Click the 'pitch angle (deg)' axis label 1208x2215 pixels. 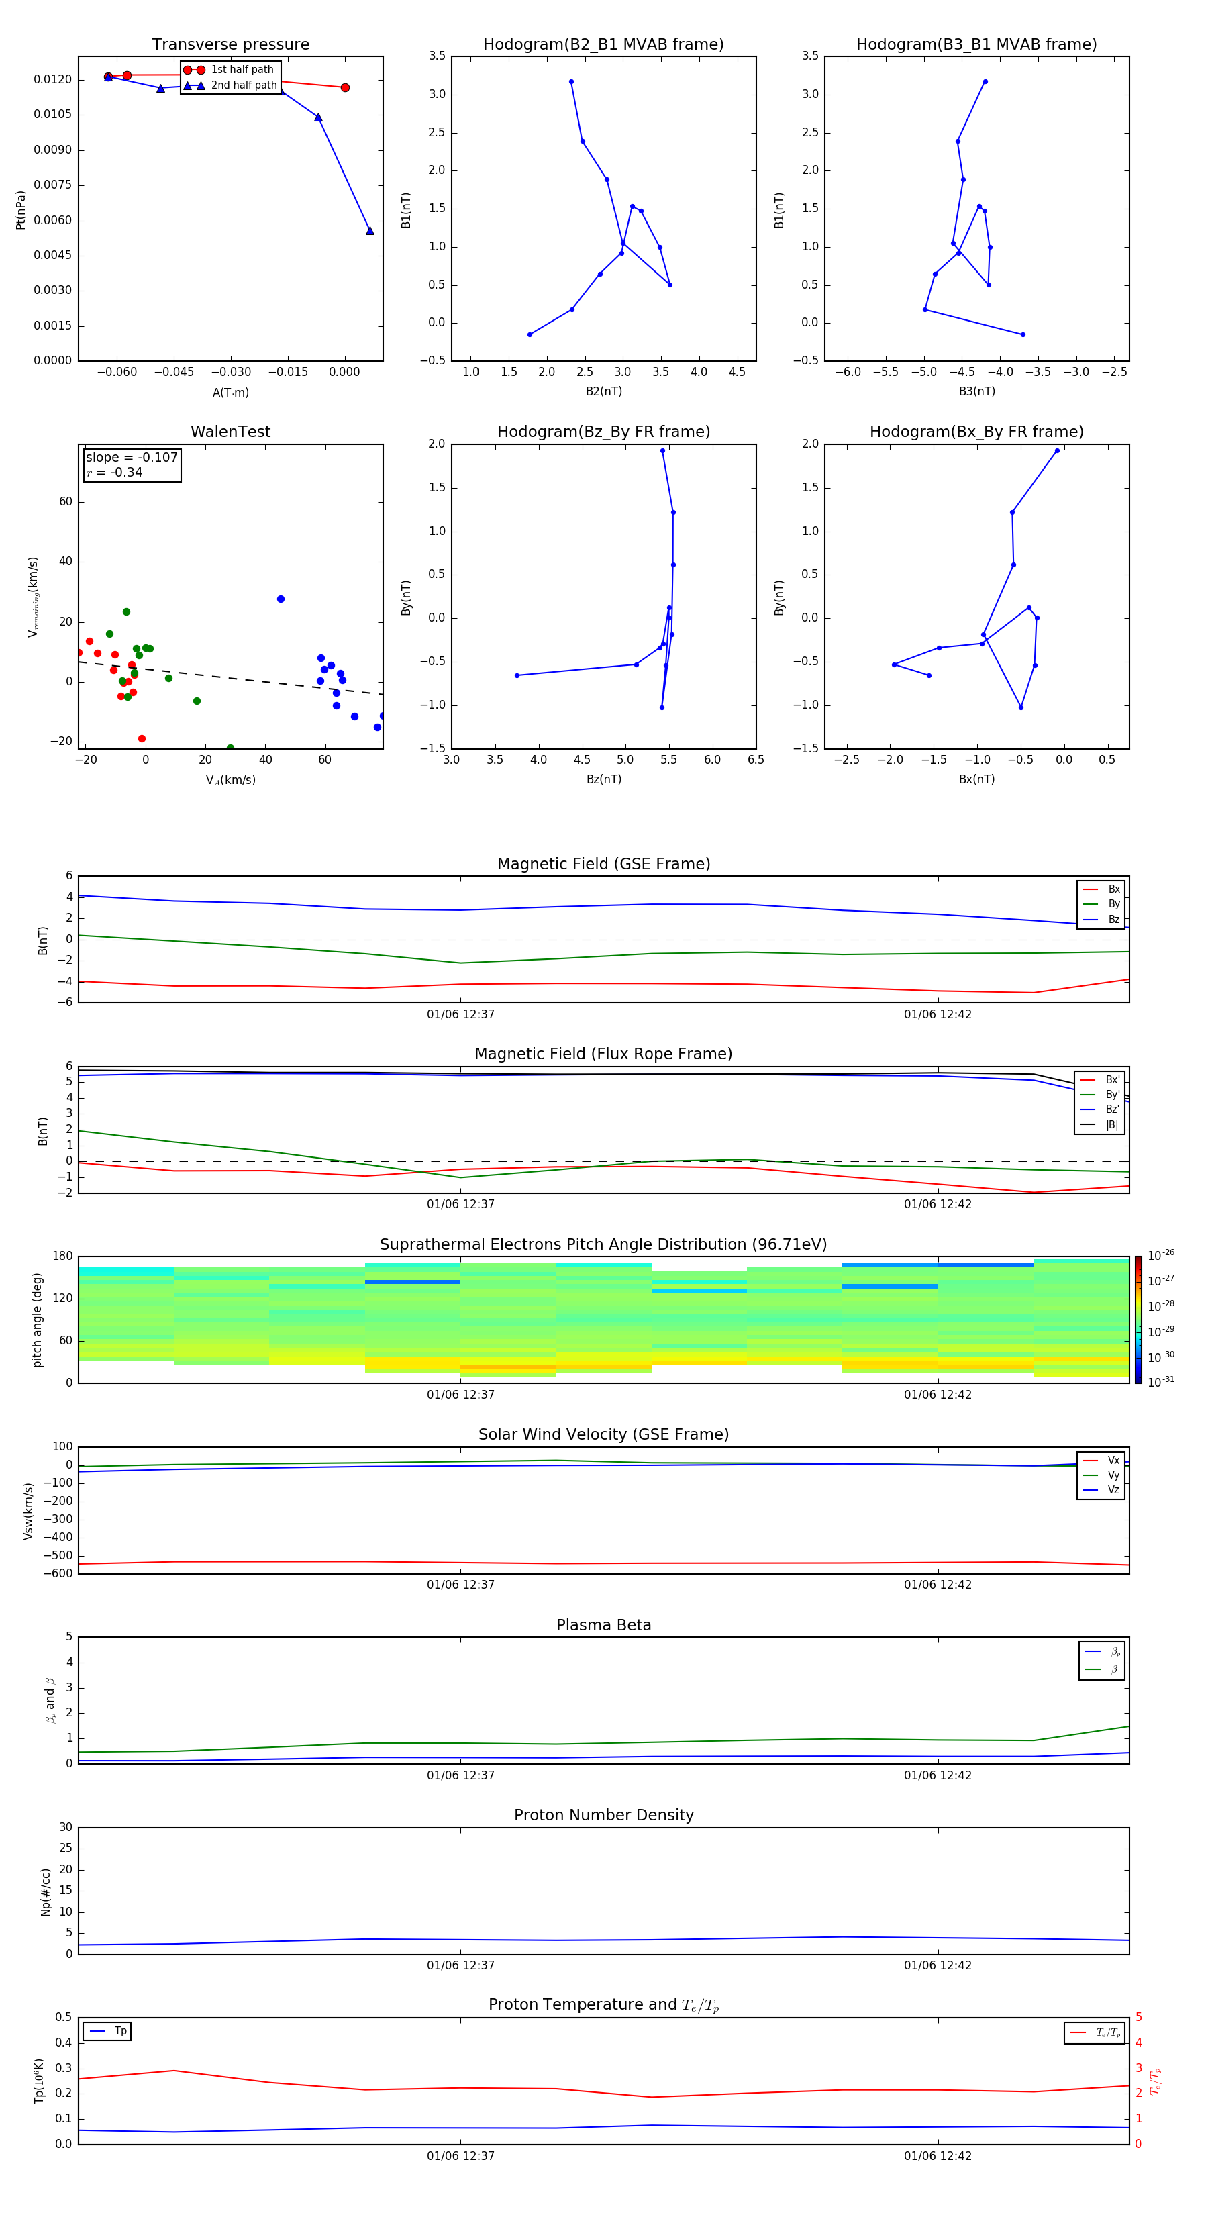(x=37, y=1320)
